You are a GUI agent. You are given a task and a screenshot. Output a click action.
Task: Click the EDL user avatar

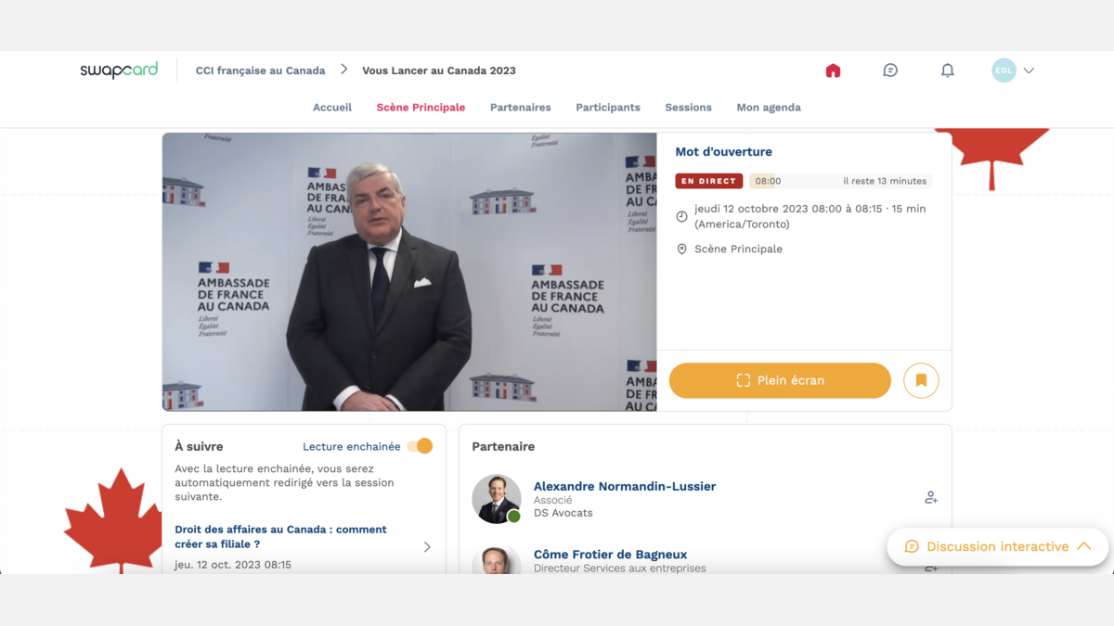[1004, 70]
